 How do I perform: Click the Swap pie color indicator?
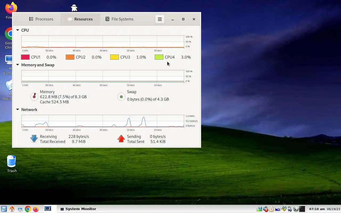point(121,97)
